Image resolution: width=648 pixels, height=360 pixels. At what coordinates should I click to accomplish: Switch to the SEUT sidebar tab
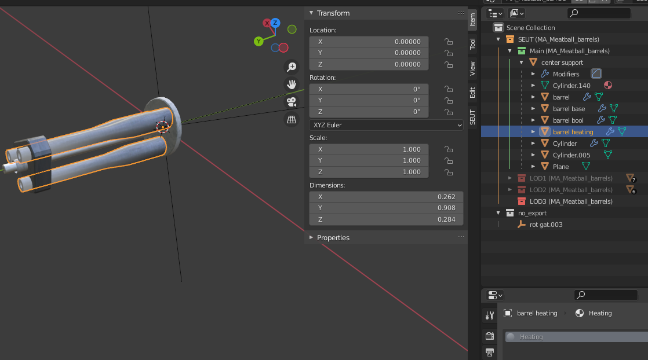point(472,117)
